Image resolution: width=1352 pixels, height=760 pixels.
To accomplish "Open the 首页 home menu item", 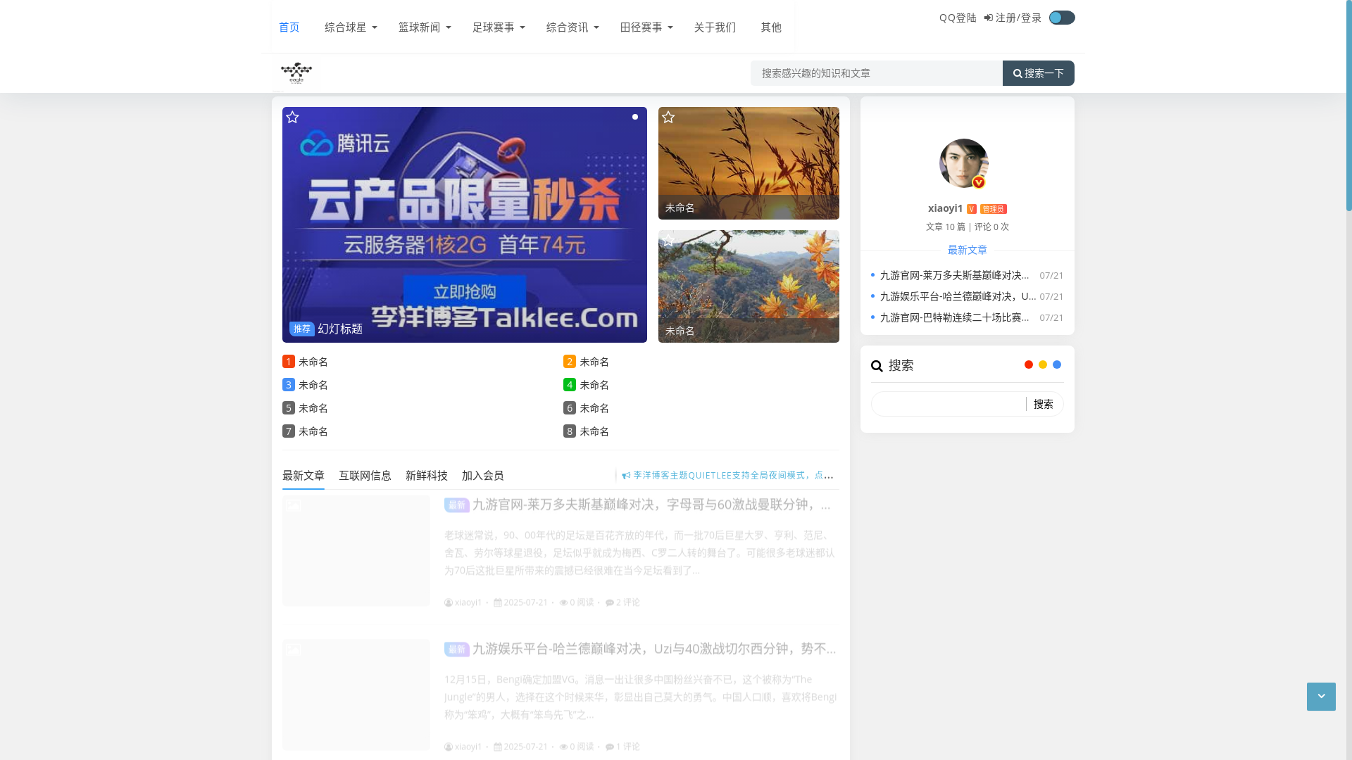I will [x=289, y=27].
